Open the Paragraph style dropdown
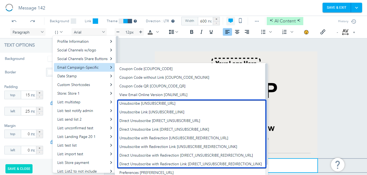This screenshot has width=367, height=175. [x=28, y=32]
